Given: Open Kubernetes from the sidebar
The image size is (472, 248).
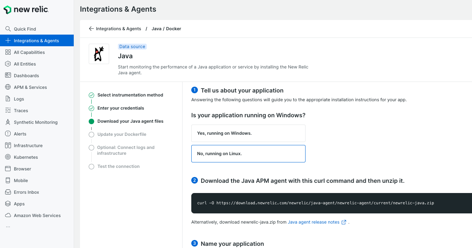Looking at the screenshot, I should pos(37,157).
